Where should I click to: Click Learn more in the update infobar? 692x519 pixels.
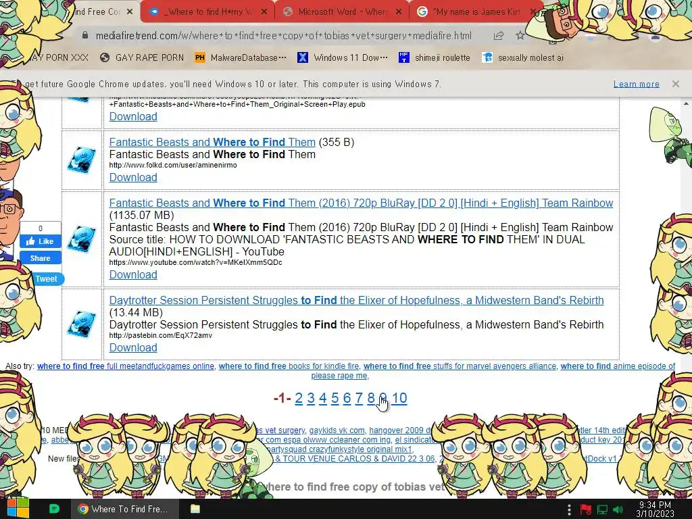(636, 84)
